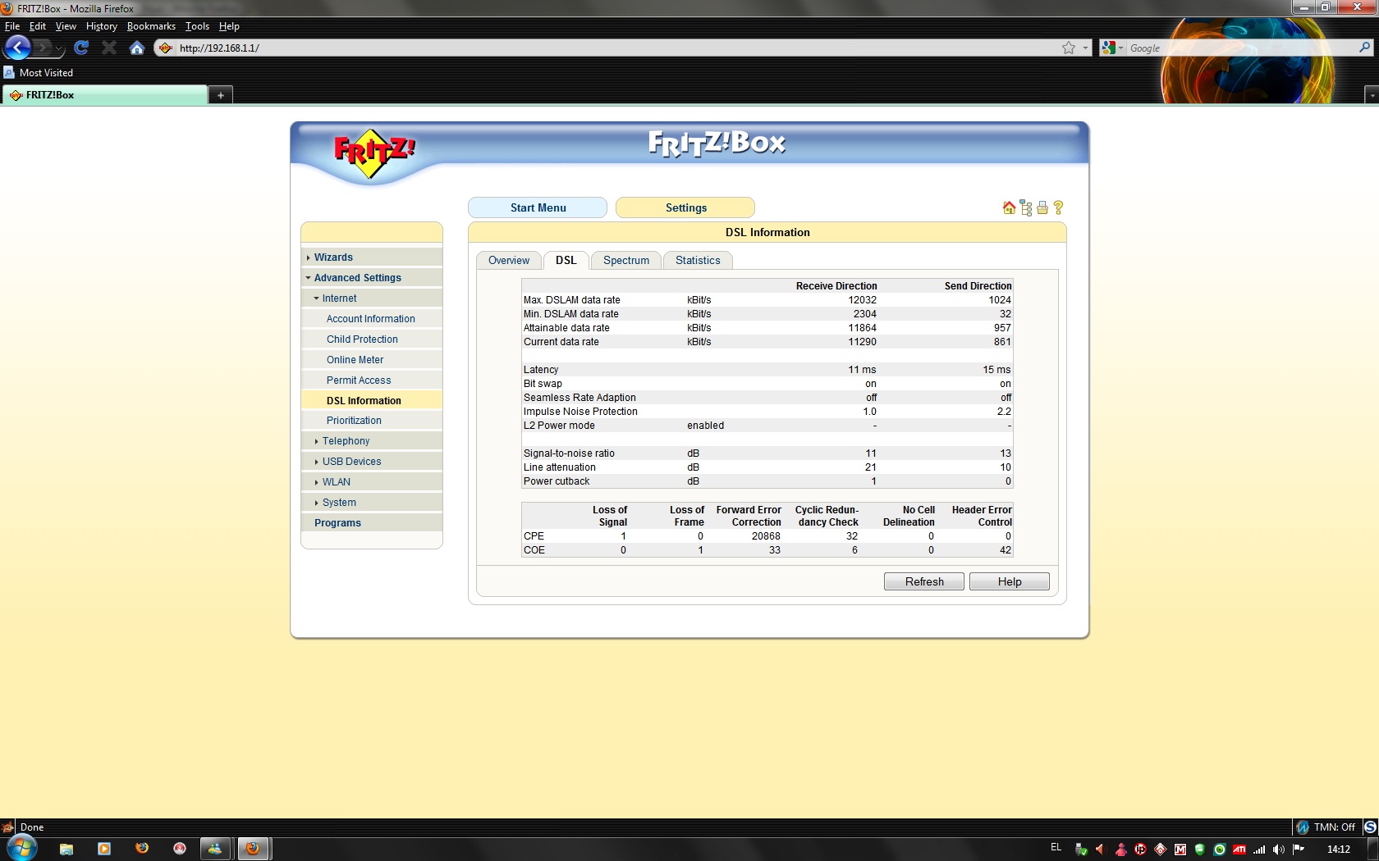Select the DSL tab

click(566, 260)
